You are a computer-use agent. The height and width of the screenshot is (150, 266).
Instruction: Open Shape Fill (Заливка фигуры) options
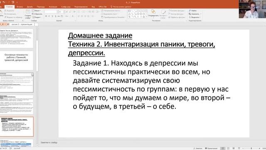click(177, 10)
